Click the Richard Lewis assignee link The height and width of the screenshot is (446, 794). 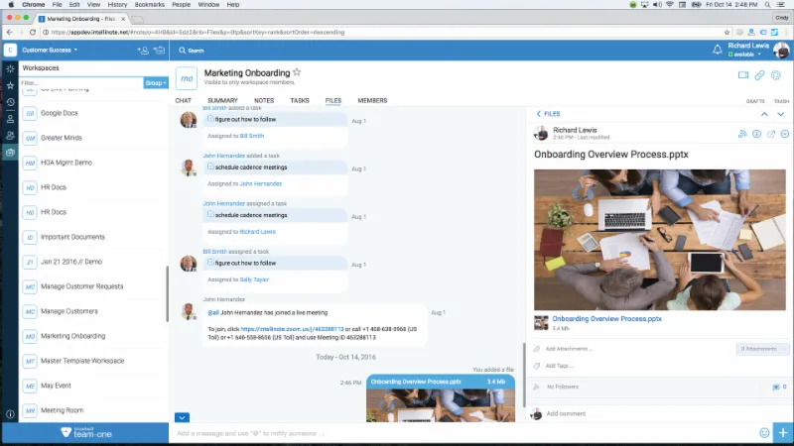(257, 232)
